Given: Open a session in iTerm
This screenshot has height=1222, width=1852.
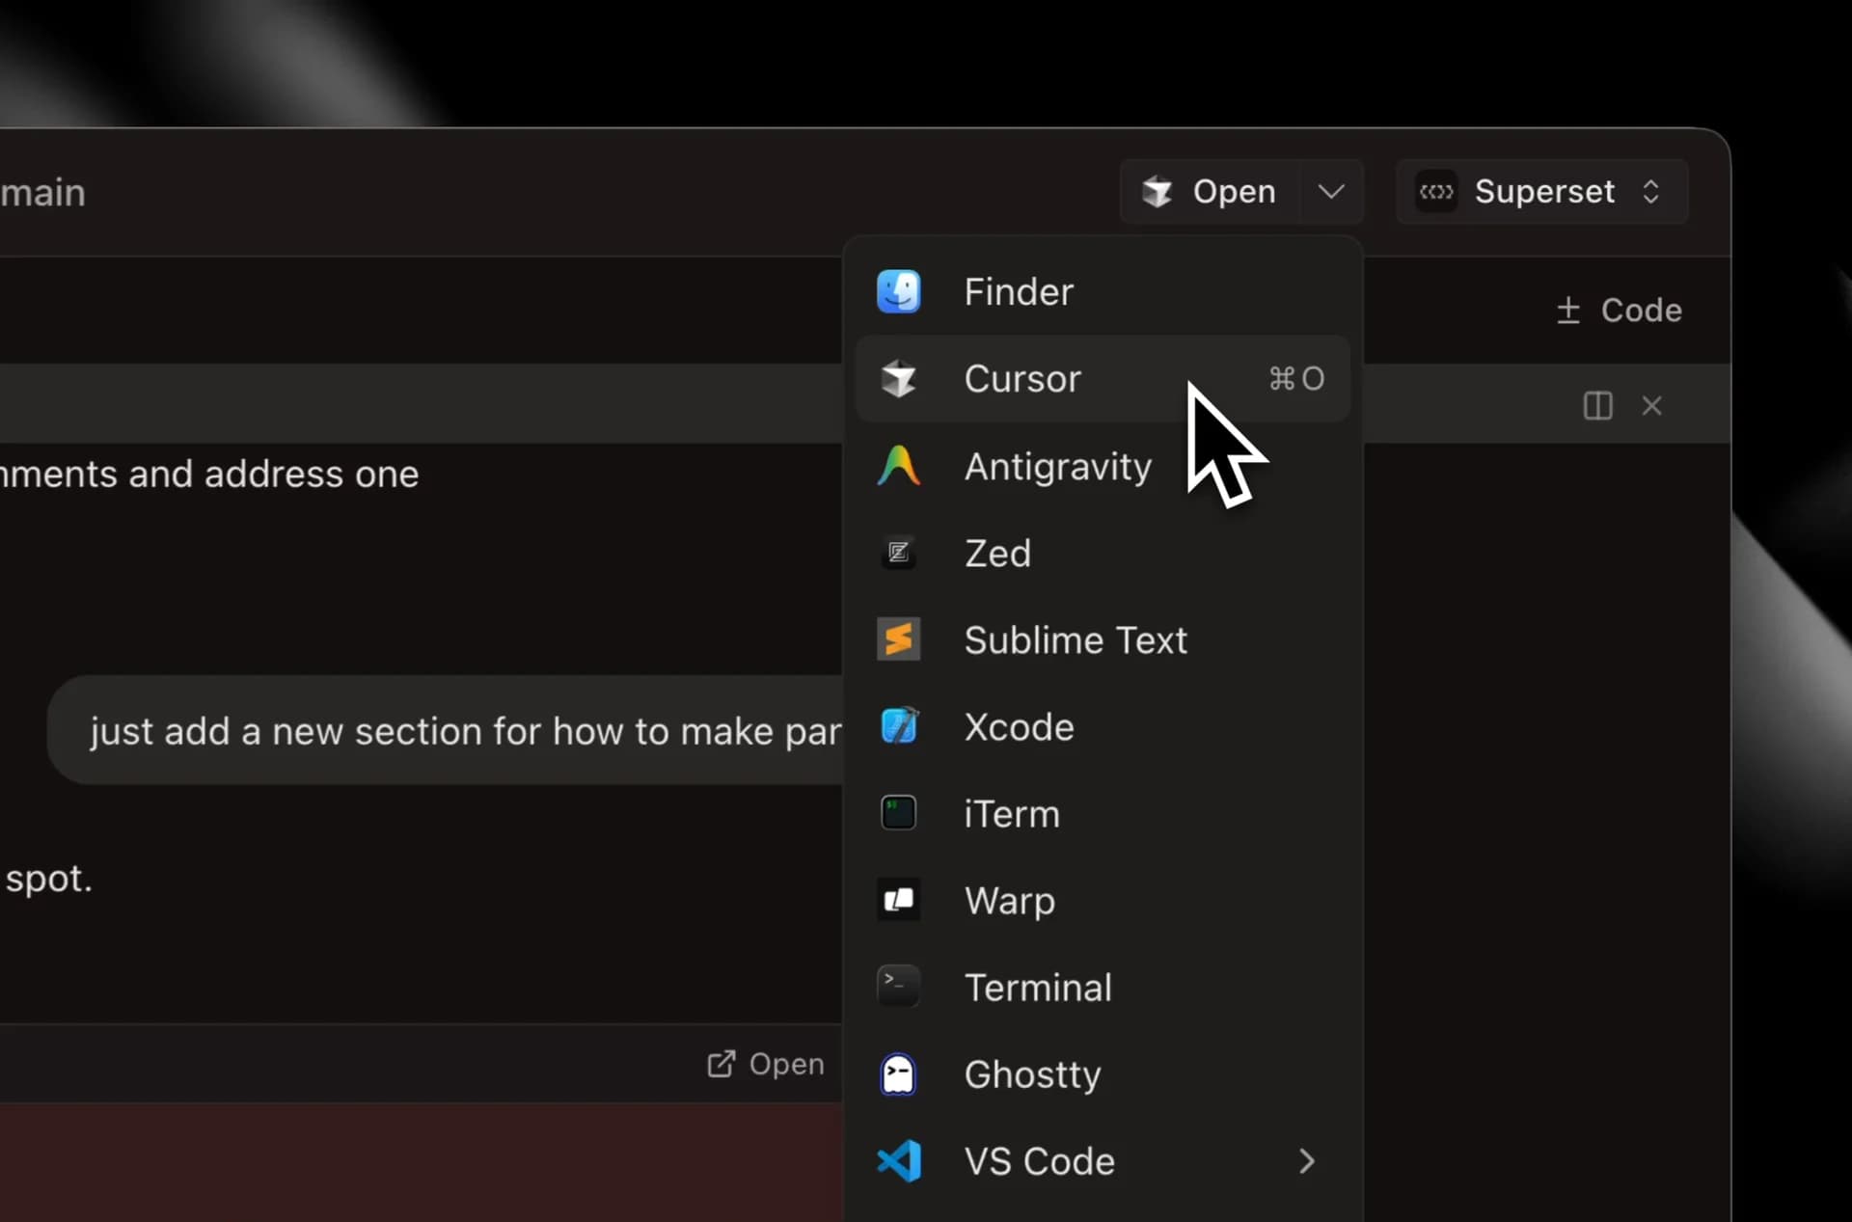Looking at the screenshot, I should (x=1010, y=813).
